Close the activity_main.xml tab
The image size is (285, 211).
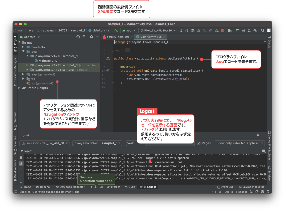pos(131,37)
